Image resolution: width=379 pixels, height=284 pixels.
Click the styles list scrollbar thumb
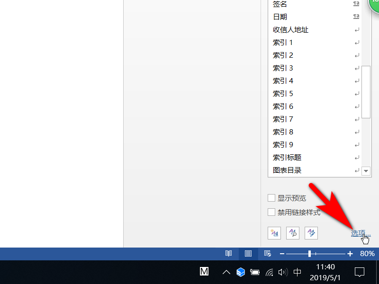click(366, 92)
